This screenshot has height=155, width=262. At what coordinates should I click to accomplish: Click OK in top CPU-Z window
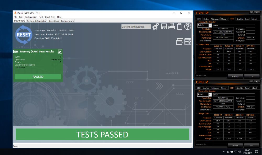coord(252,76)
